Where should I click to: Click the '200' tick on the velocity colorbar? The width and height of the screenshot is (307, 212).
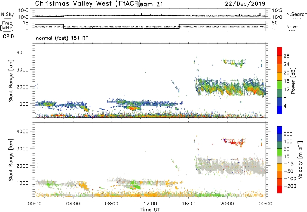288,134
